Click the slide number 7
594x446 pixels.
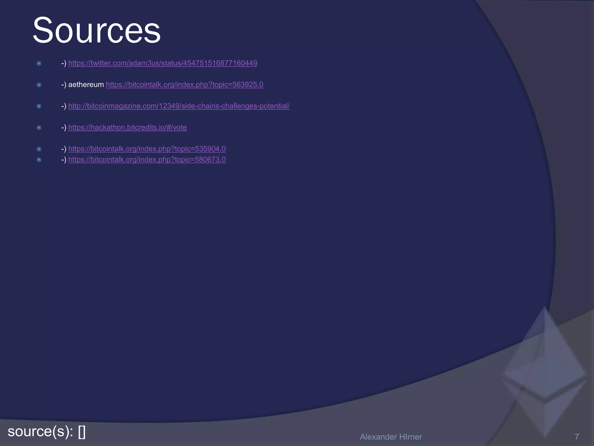[x=577, y=437]
